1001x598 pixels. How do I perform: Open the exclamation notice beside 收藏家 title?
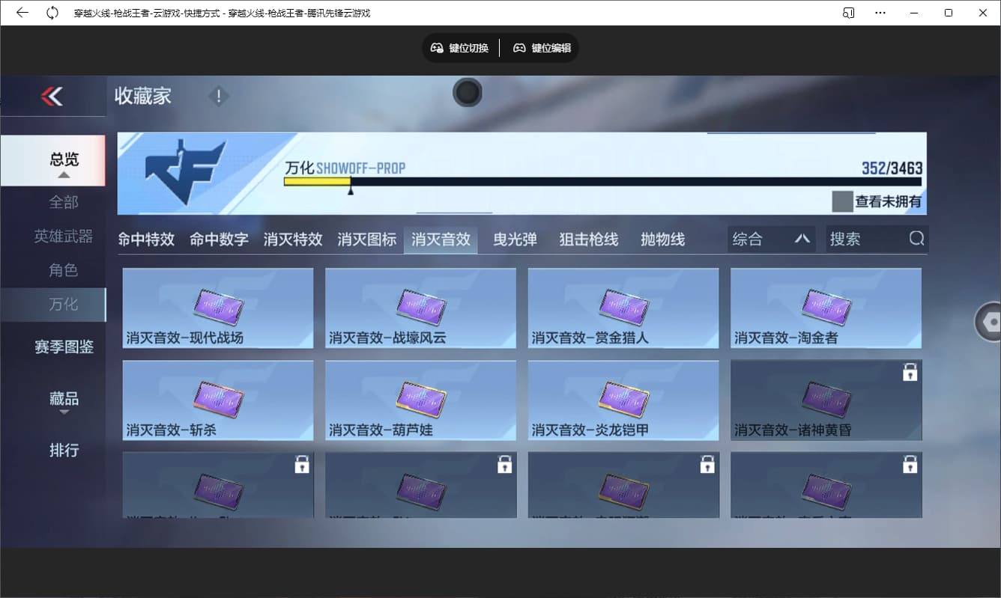[218, 96]
